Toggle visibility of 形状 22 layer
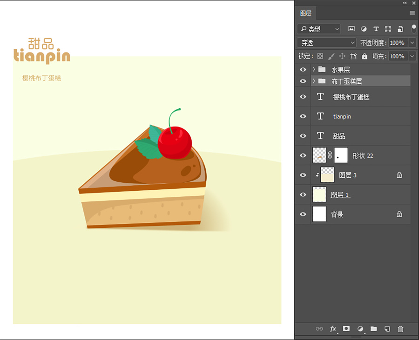The image size is (419, 340). point(303,155)
